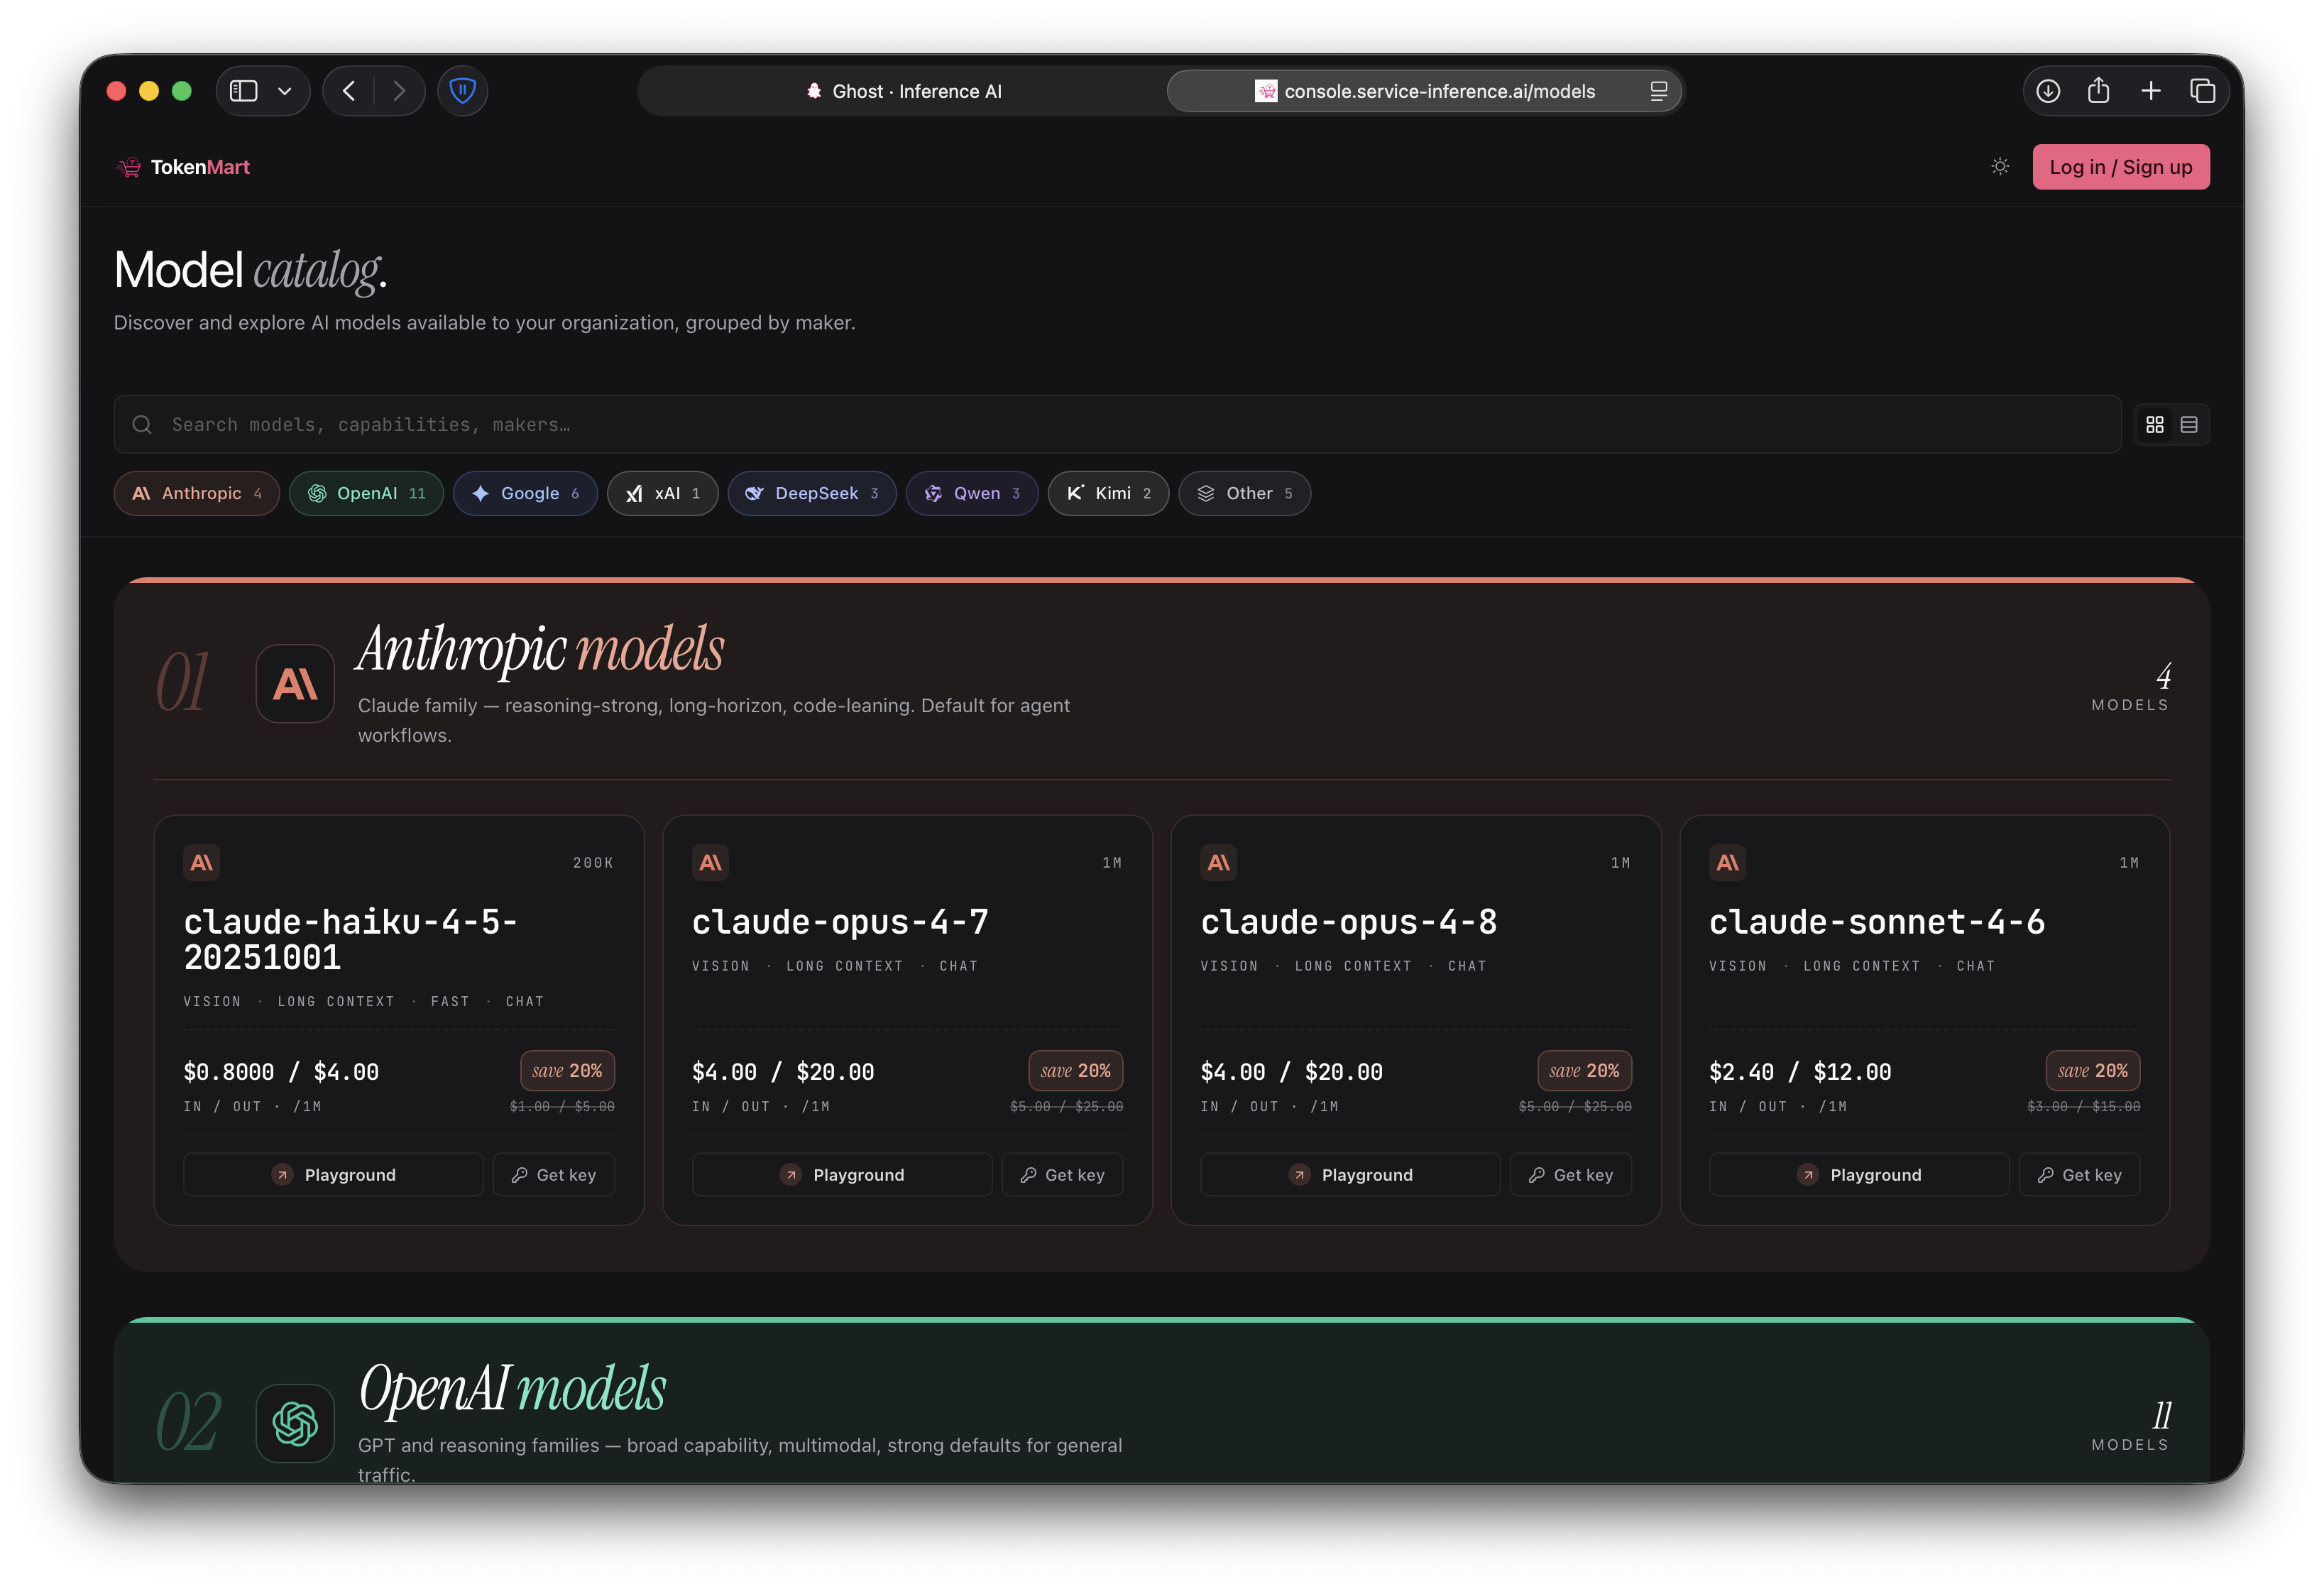
Task: Go to the TokenMart home logo
Action: (x=183, y=167)
